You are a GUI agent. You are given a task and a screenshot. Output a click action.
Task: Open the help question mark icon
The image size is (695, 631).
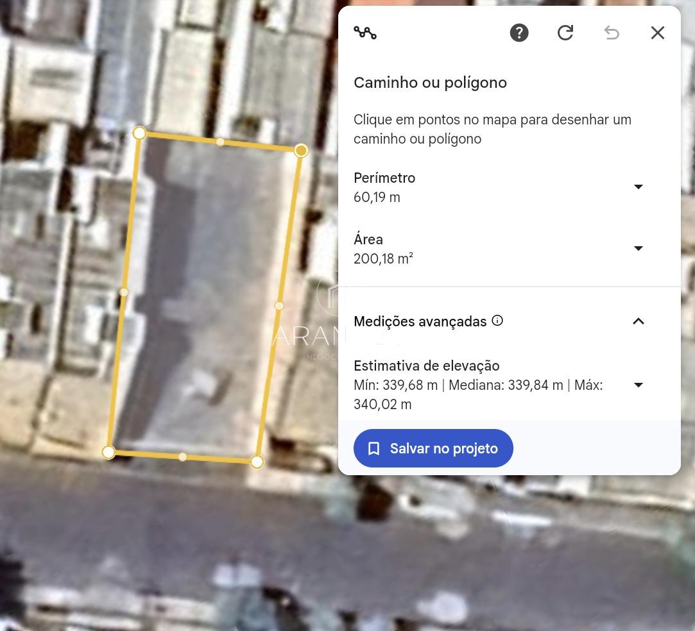click(519, 33)
